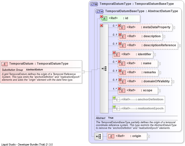Click the E icon of metaDataProperty
The image size is (185, 146).
[122, 28]
